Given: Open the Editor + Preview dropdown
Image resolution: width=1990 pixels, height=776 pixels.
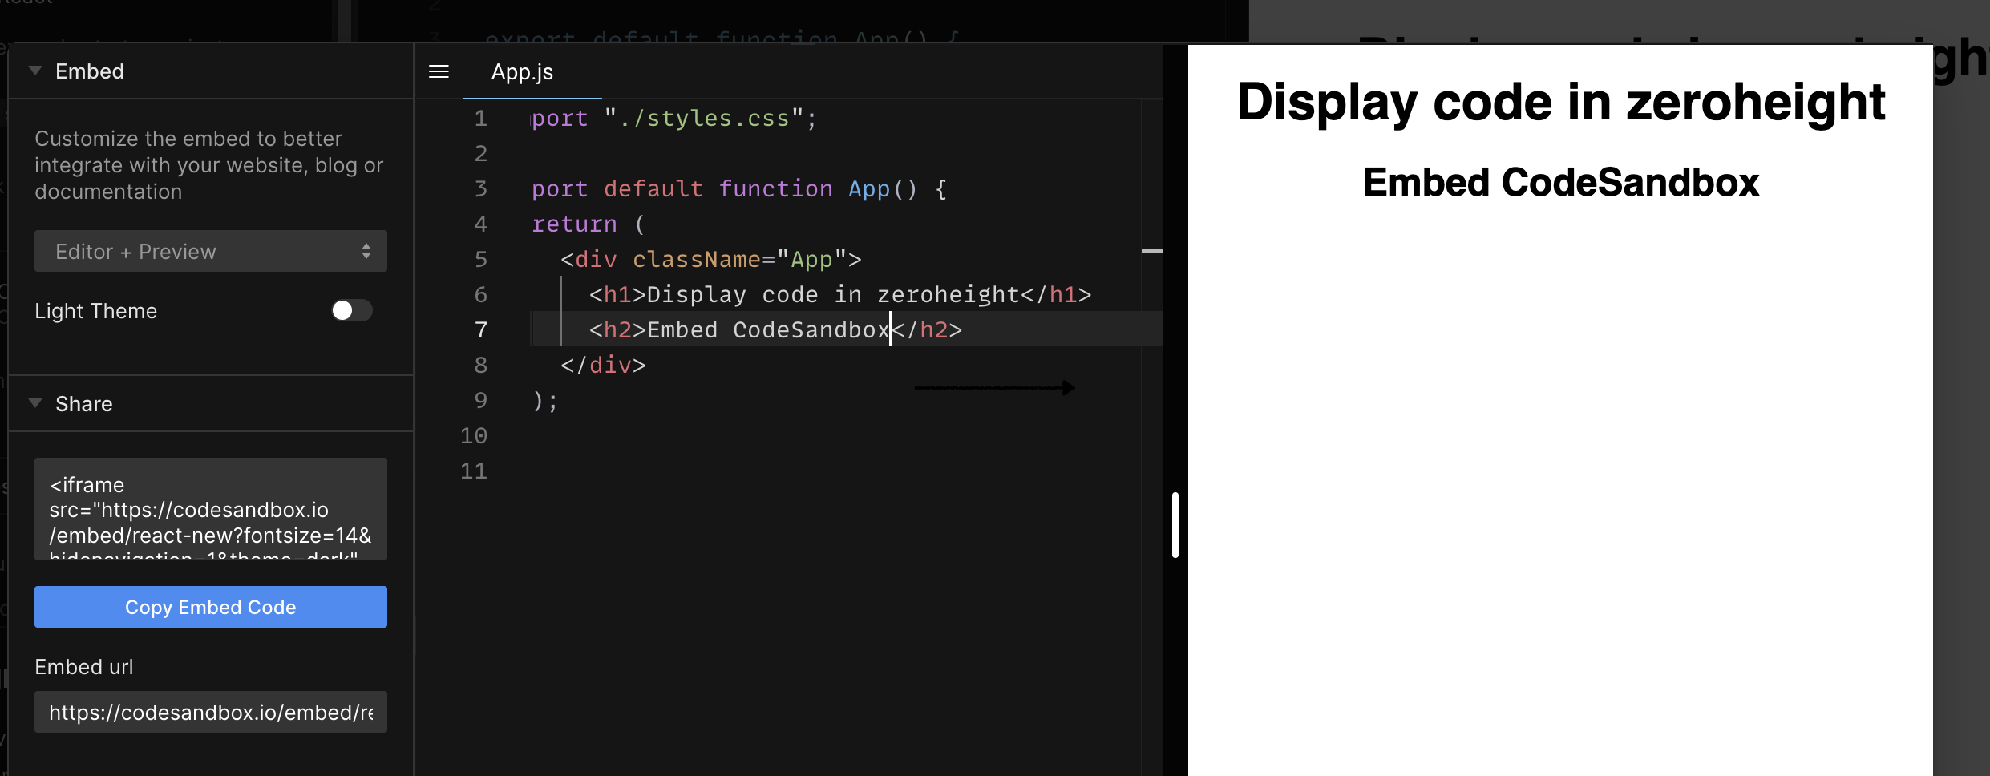Looking at the screenshot, I should point(211,252).
